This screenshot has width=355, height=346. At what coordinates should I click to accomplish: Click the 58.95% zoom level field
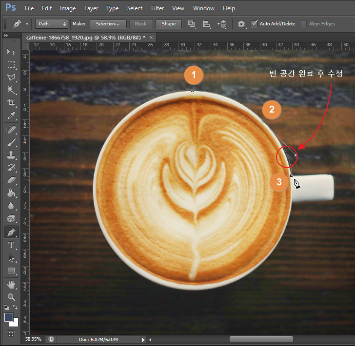pos(34,339)
